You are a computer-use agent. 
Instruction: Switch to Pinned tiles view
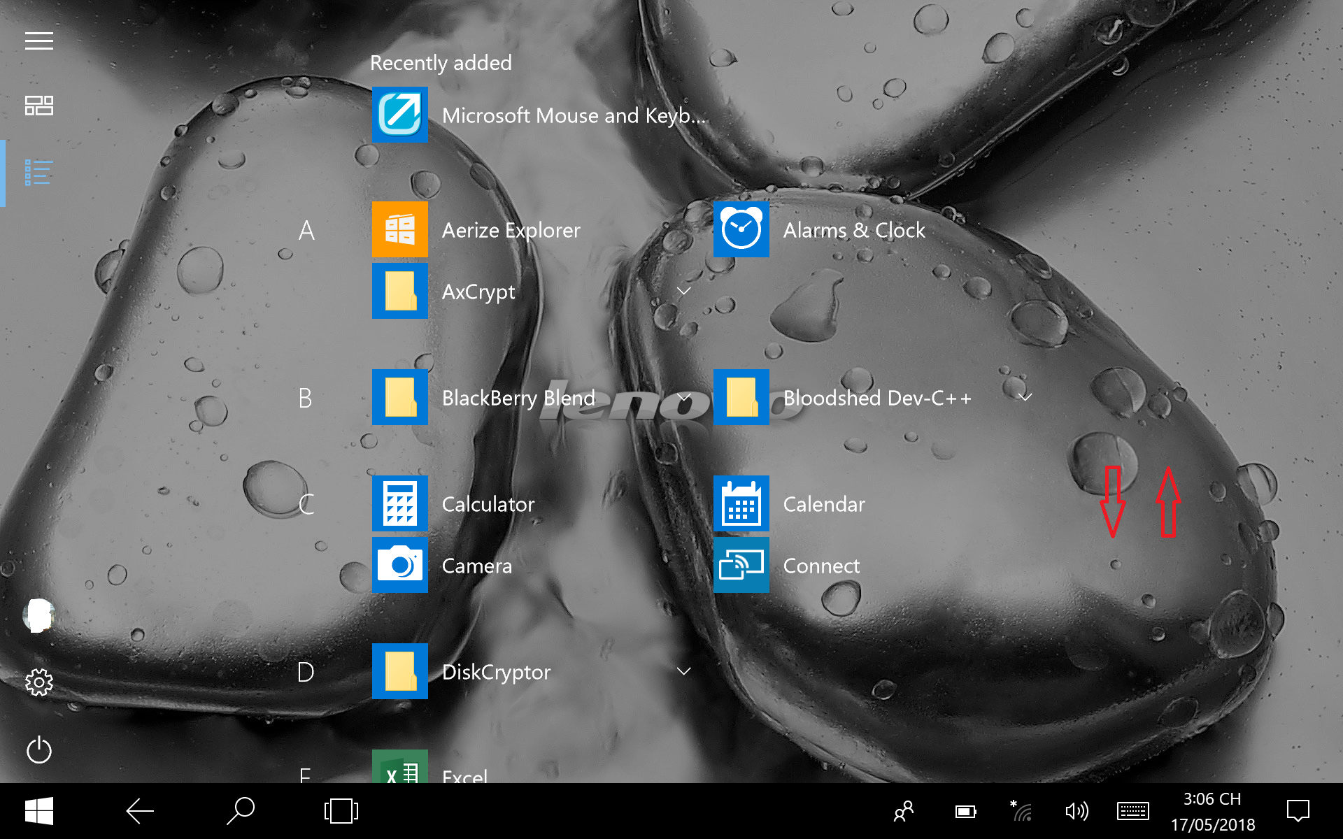(39, 106)
